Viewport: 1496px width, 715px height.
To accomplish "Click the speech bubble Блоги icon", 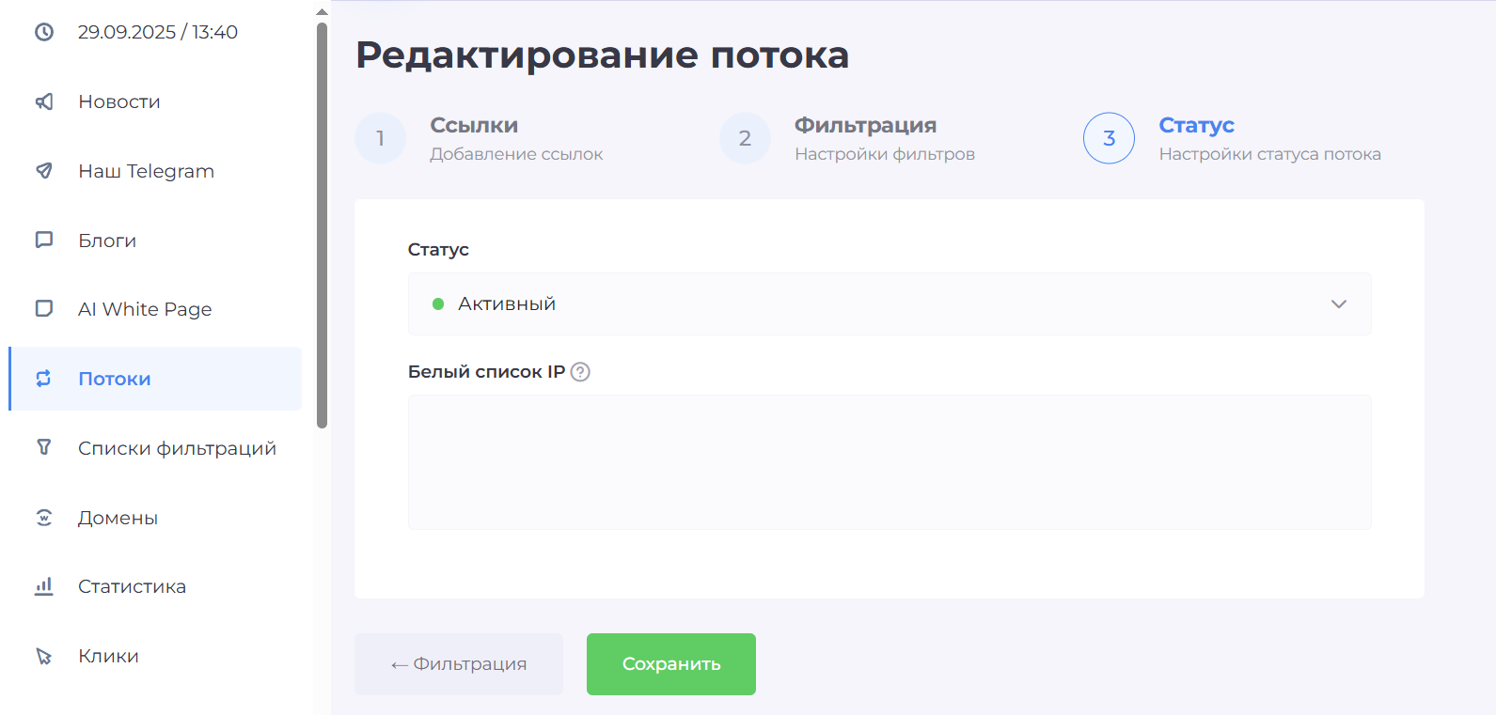I will [x=44, y=241].
